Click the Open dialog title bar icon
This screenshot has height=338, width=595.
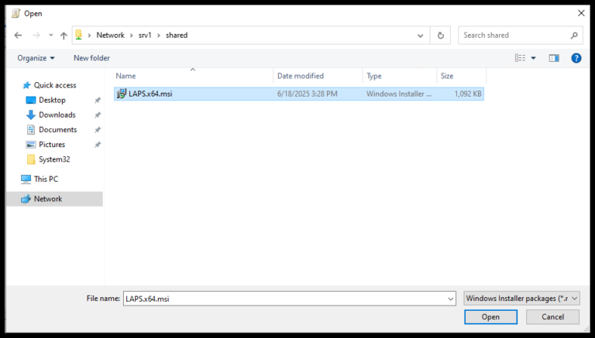pos(15,13)
